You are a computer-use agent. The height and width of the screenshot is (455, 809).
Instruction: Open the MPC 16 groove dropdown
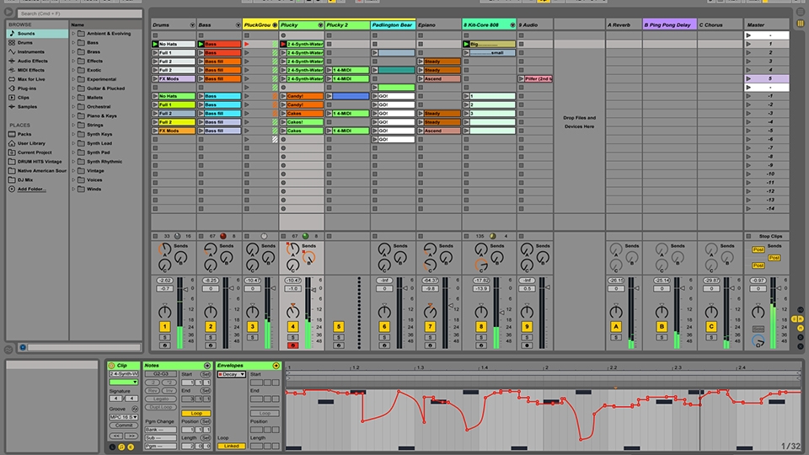pos(124,417)
